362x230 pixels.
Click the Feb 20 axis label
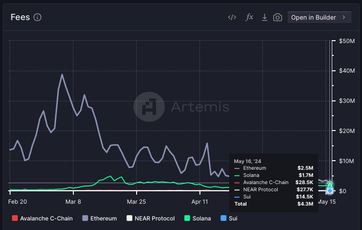tap(18, 202)
